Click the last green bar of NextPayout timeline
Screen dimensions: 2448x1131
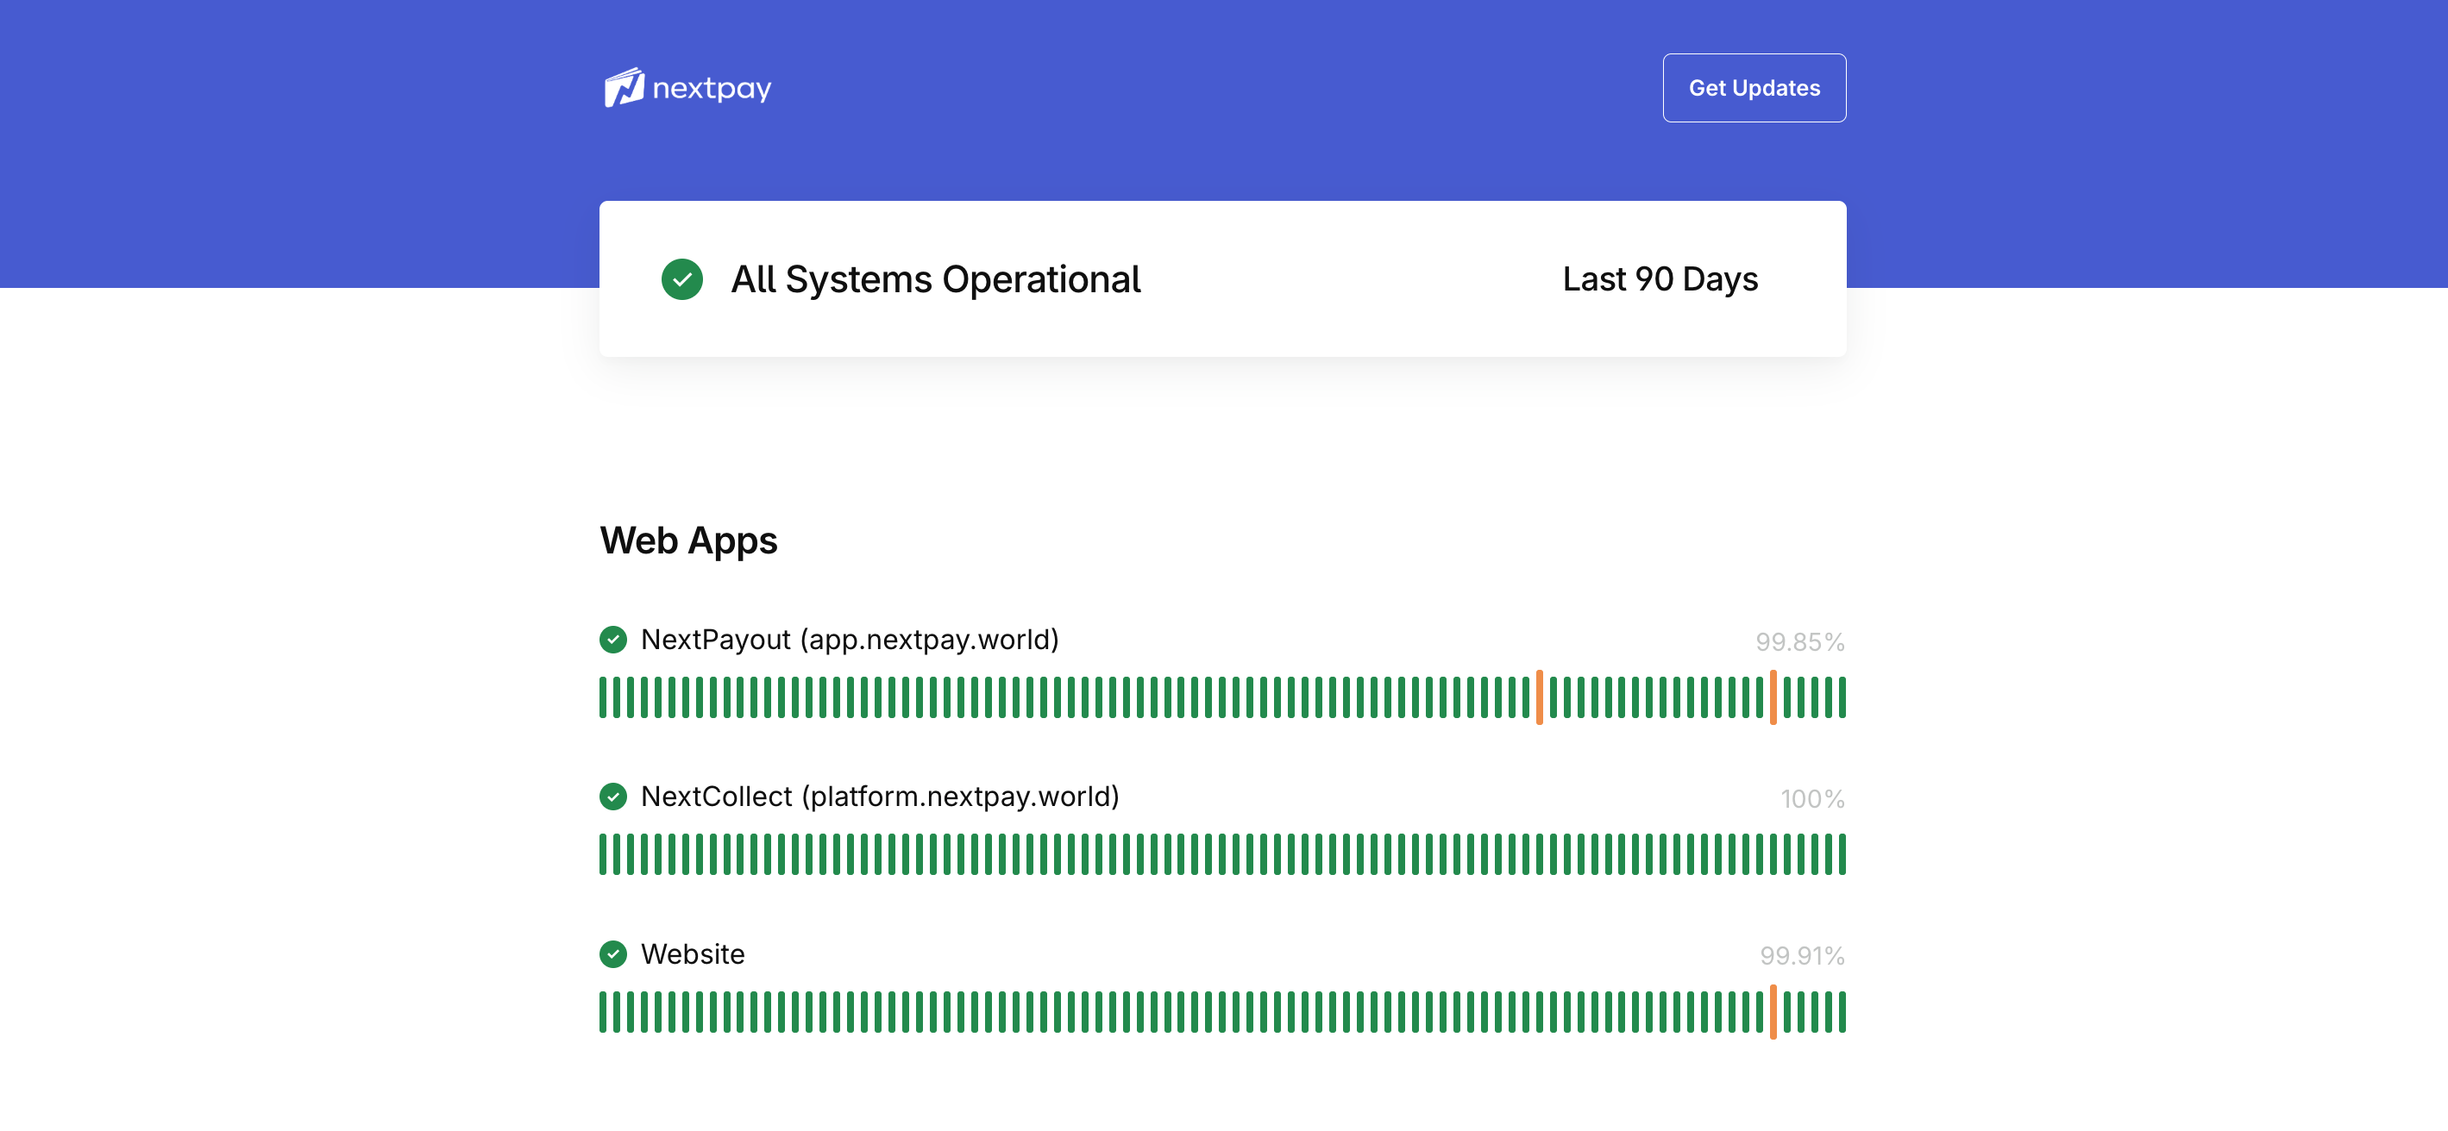coord(1842,697)
